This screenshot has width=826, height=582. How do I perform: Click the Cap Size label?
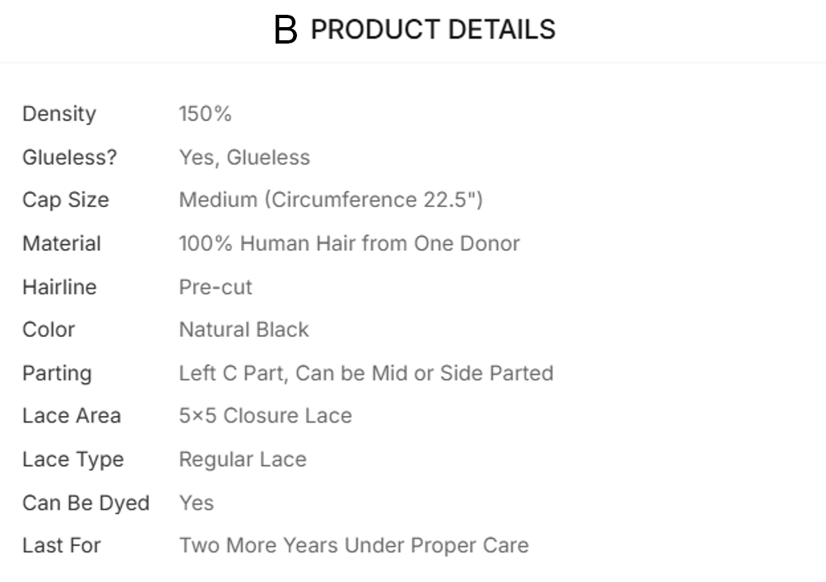[x=66, y=201]
